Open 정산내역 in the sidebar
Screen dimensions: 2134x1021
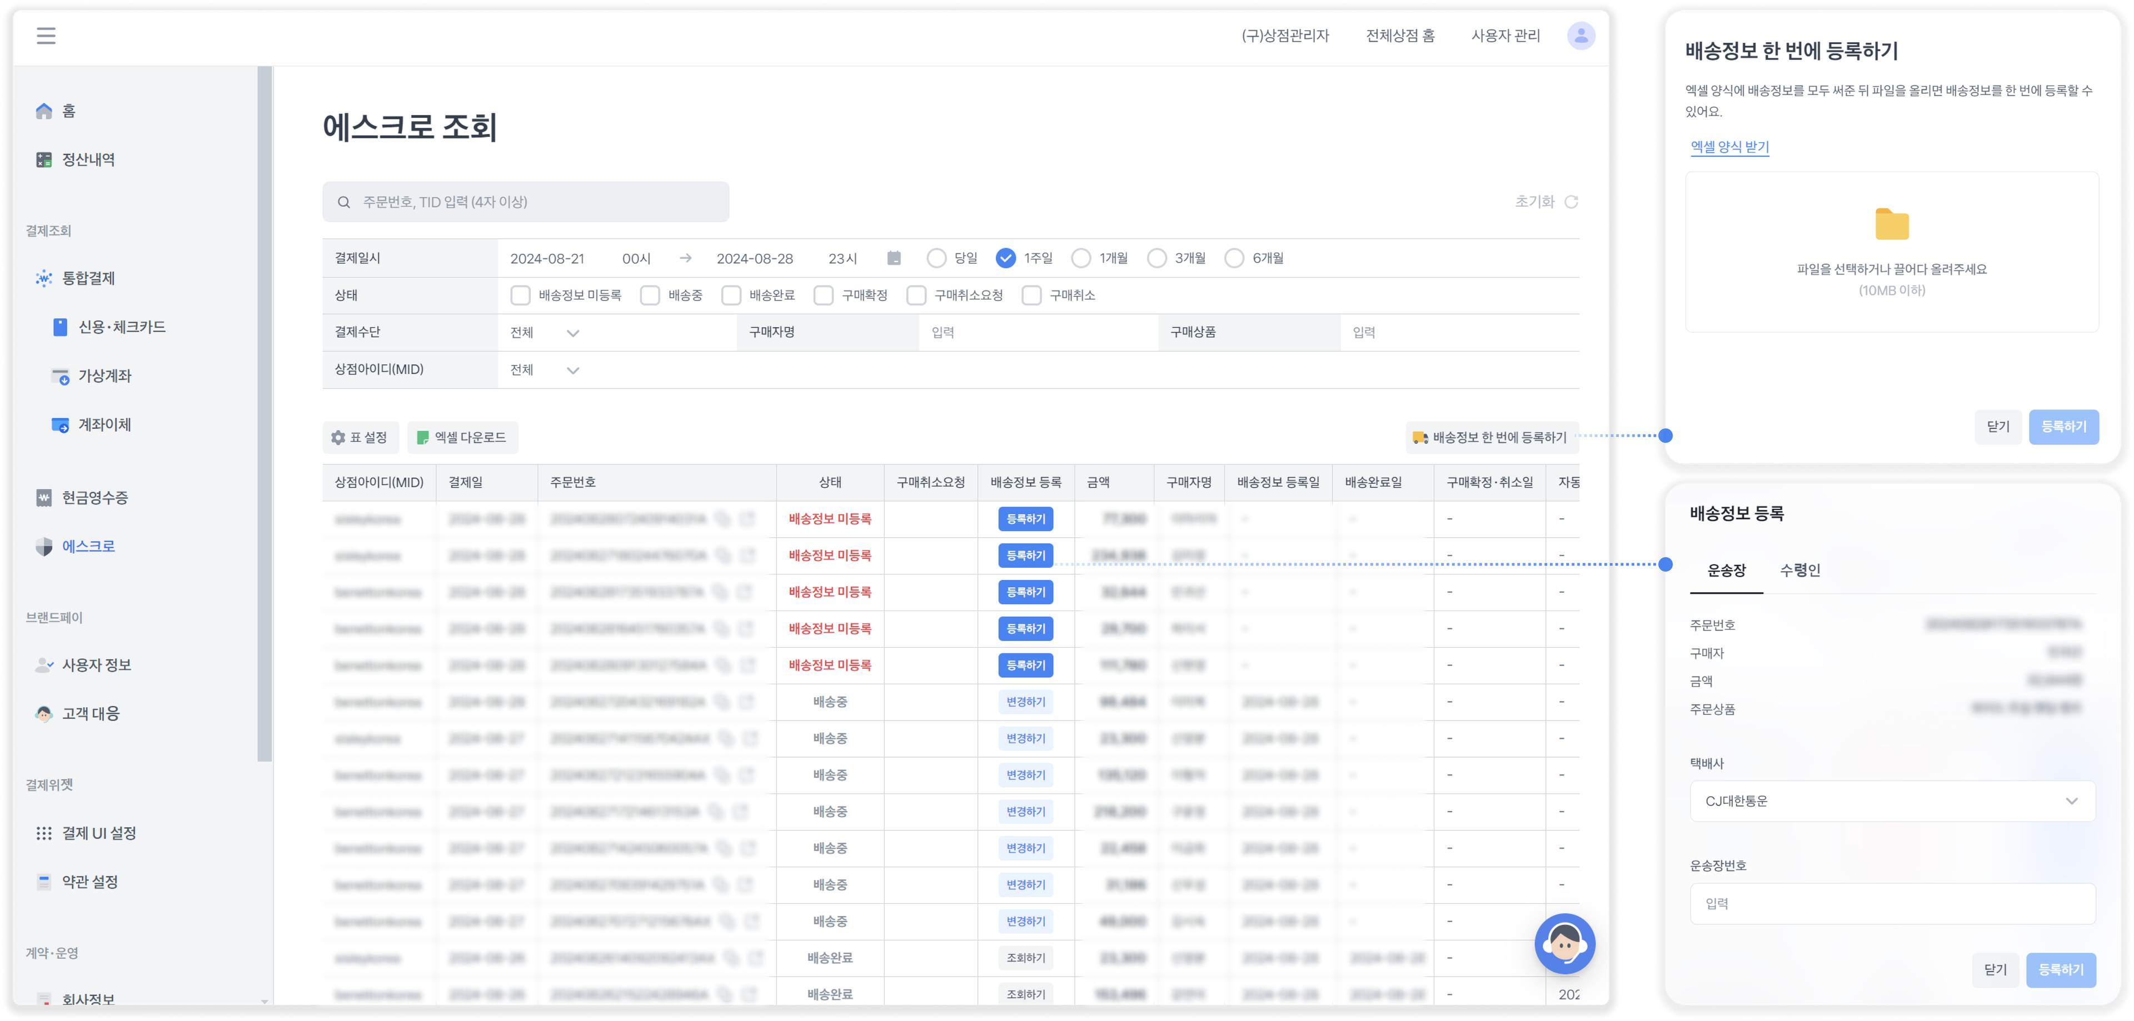click(88, 160)
